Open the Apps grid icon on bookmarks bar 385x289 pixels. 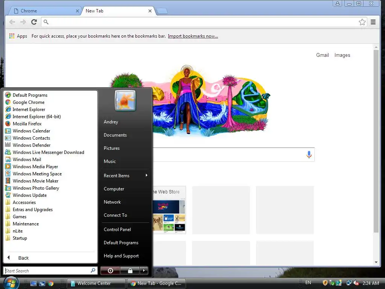point(12,36)
